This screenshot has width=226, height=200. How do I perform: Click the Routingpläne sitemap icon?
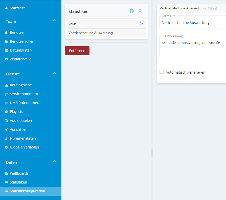(6, 85)
